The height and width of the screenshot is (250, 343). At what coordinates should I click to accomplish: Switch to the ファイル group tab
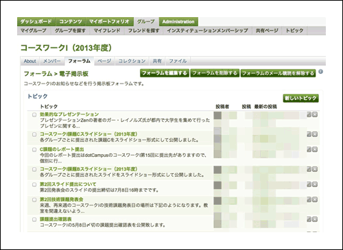(x=178, y=61)
